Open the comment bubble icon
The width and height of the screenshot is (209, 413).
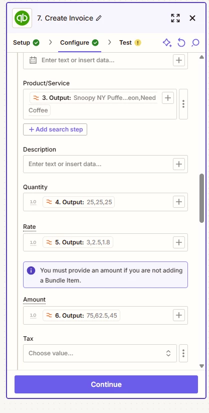pos(195,43)
